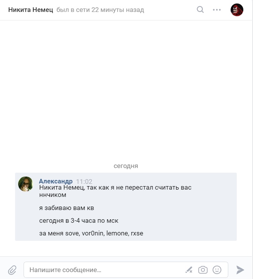Screen dimensions: 253x279
Task: Open Александр's profile via avatar
Action: tap(25, 184)
